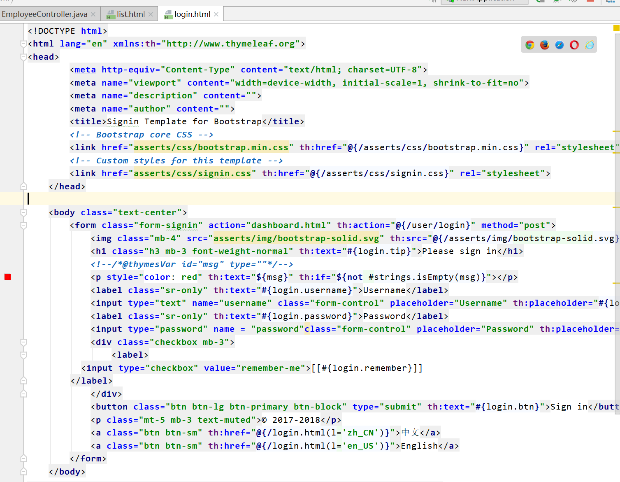Click the underlined meta tag on http-equiv line
The image size is (620, 482).
pyautogui.click(x=85, y=70)
